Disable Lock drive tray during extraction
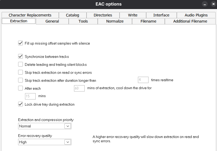Viewport: 217px width, 151px height. coord(21,104)
